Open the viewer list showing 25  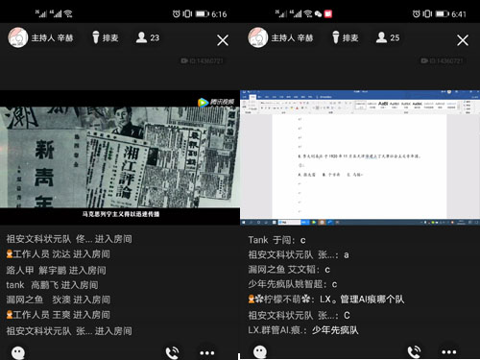coord(388,37)
